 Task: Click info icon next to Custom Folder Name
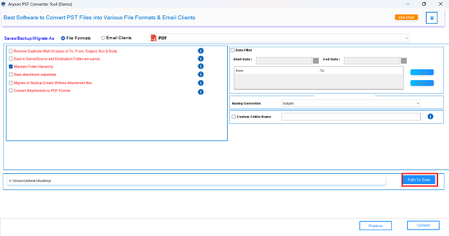[430, 116]
